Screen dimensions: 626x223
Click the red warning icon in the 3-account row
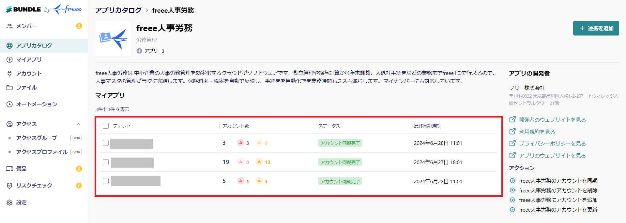(x=241, y=143)
